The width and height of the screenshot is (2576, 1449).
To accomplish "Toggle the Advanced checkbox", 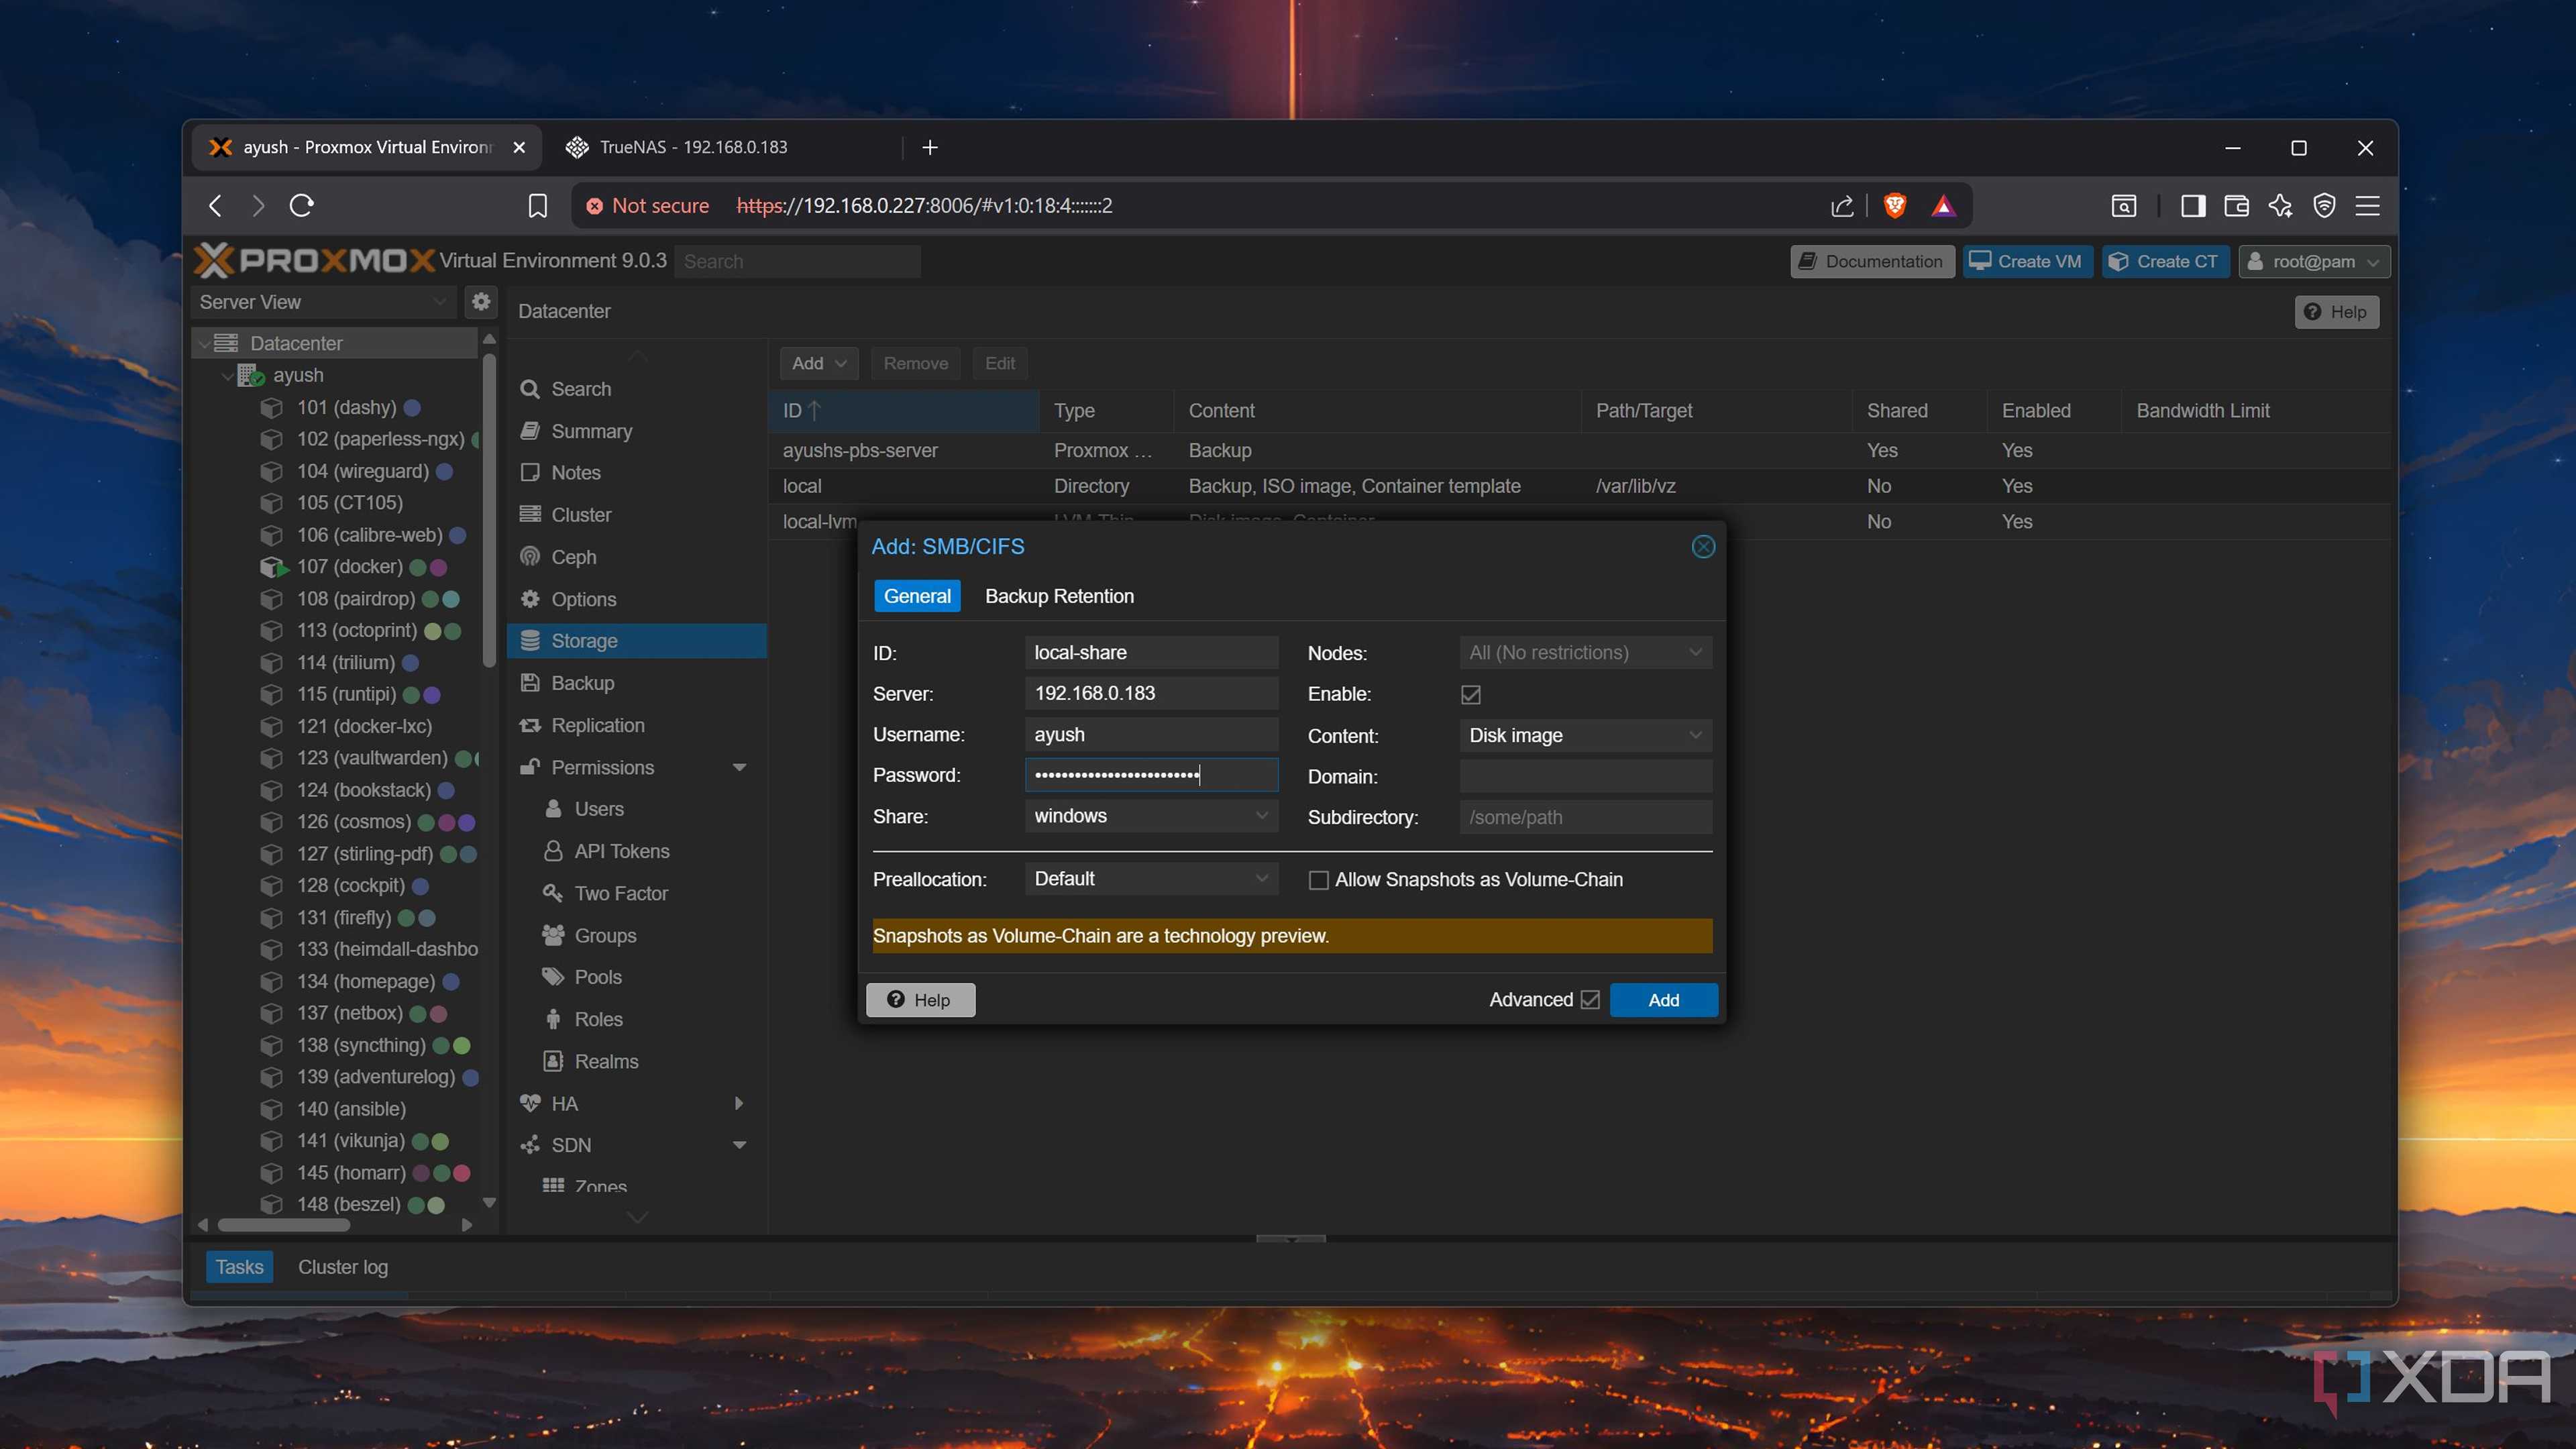I will [x=1590, y=1000].
